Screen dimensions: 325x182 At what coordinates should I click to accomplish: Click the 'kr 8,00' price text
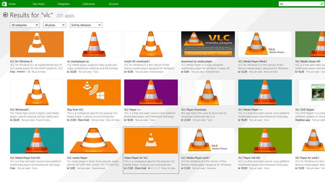pos(185,72)
